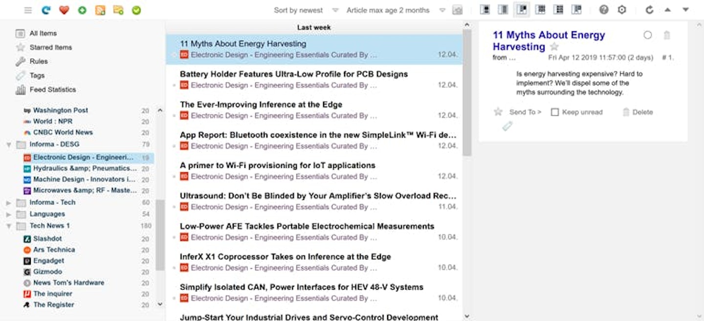Click the tag icon below the article

pyautogui.click(x=507, y=126)
